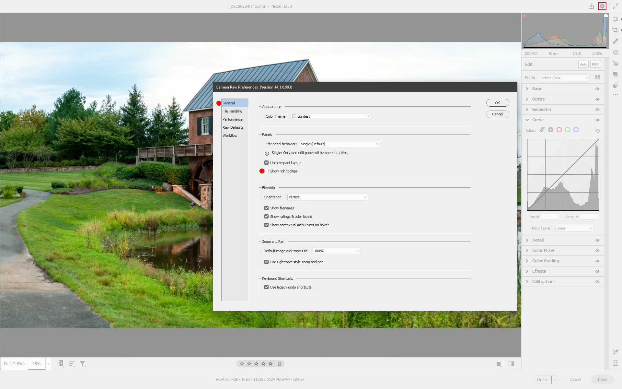The width and height of the screenshot is (622, 389).
Task: Select the Crop tool icon
Action: click(x=615, y=30)
